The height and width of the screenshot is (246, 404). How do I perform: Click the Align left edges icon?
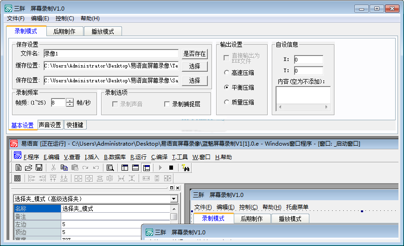click(32, 178)
